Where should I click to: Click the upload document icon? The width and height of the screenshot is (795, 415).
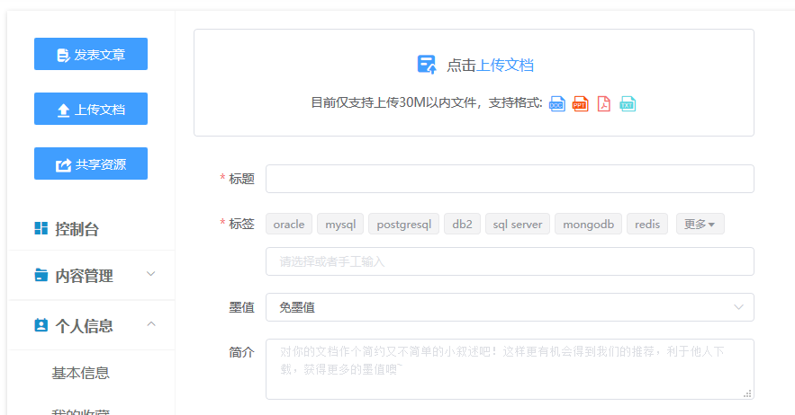(427, 65)
